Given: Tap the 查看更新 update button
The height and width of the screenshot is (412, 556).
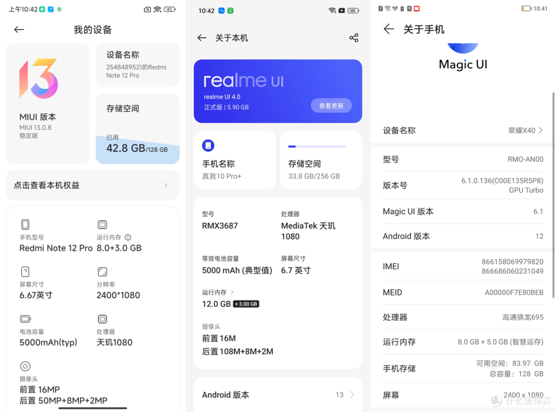Looking at the screenshot, I should (331, 105).
